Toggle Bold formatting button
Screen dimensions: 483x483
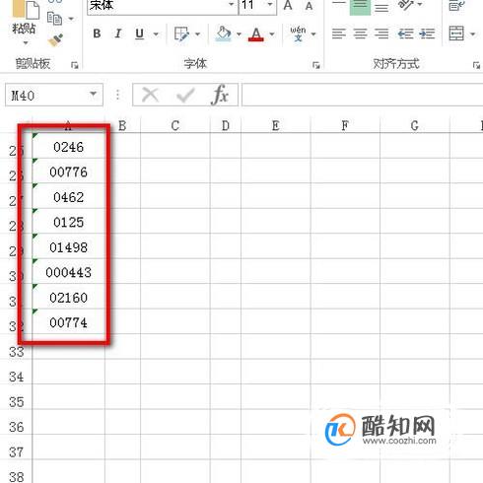click(97, 34)
